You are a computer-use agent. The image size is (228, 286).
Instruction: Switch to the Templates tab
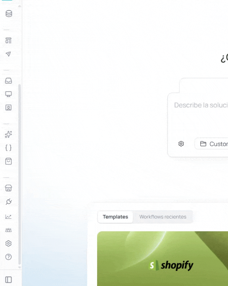(115, 217)
